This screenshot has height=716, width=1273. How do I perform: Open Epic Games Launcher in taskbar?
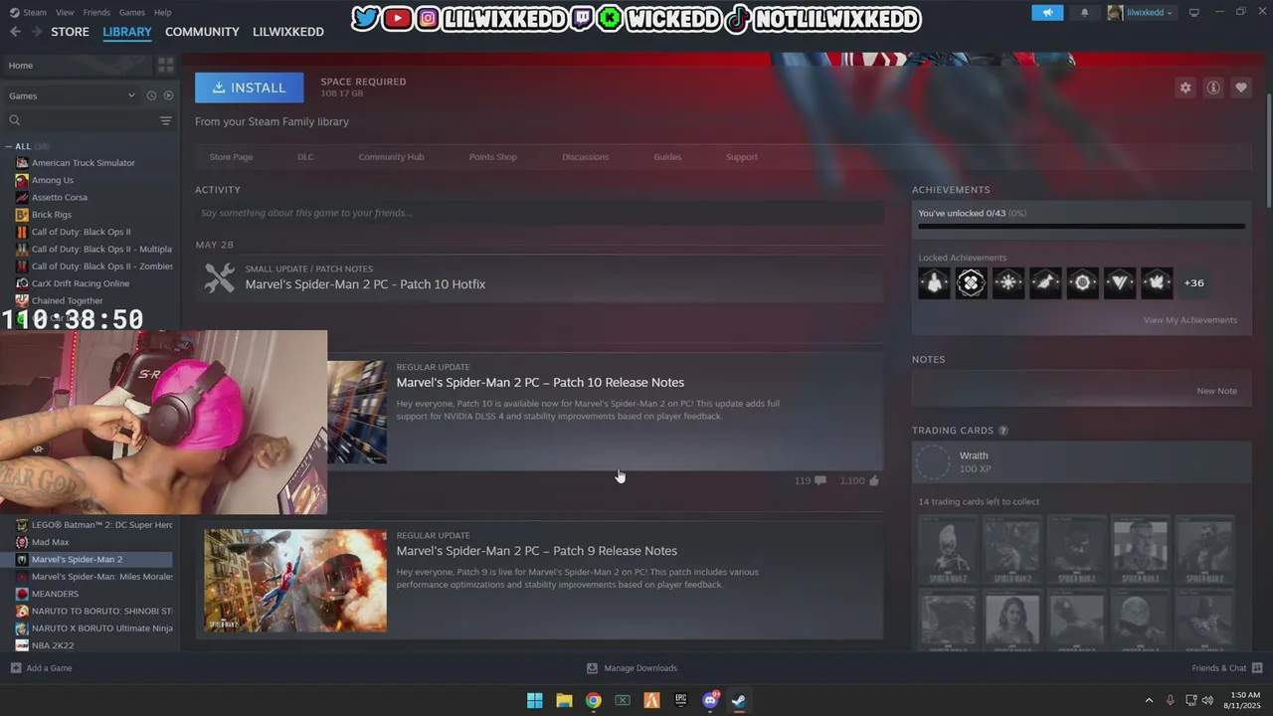click(x=680, y=700)
